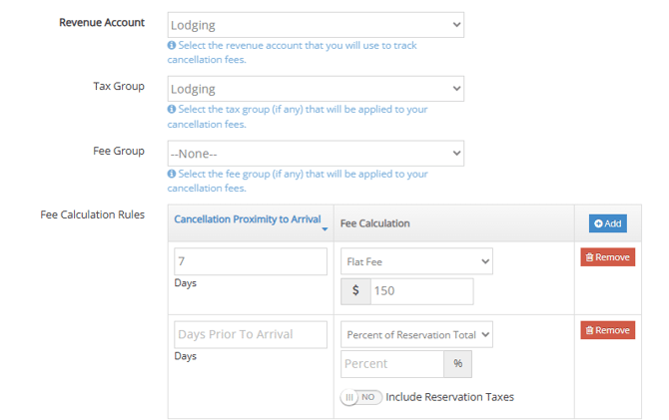Click the 150 flat fee amount field
Screen dimensions: 669x420
[420, 291]
